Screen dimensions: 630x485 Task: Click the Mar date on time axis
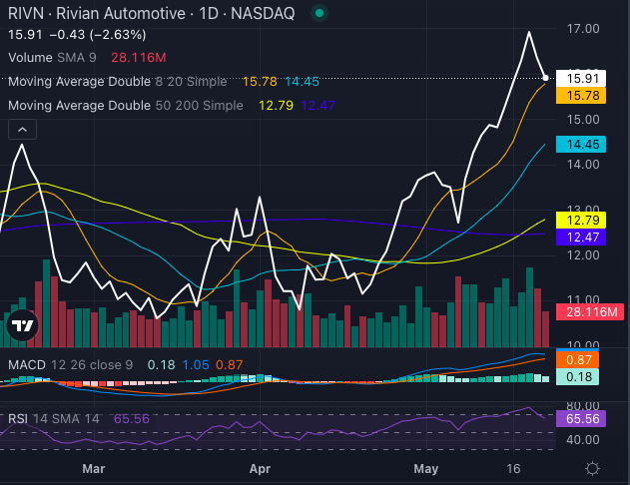94,469
